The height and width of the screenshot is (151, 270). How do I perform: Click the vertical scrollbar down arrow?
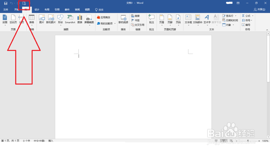[268, 137]
